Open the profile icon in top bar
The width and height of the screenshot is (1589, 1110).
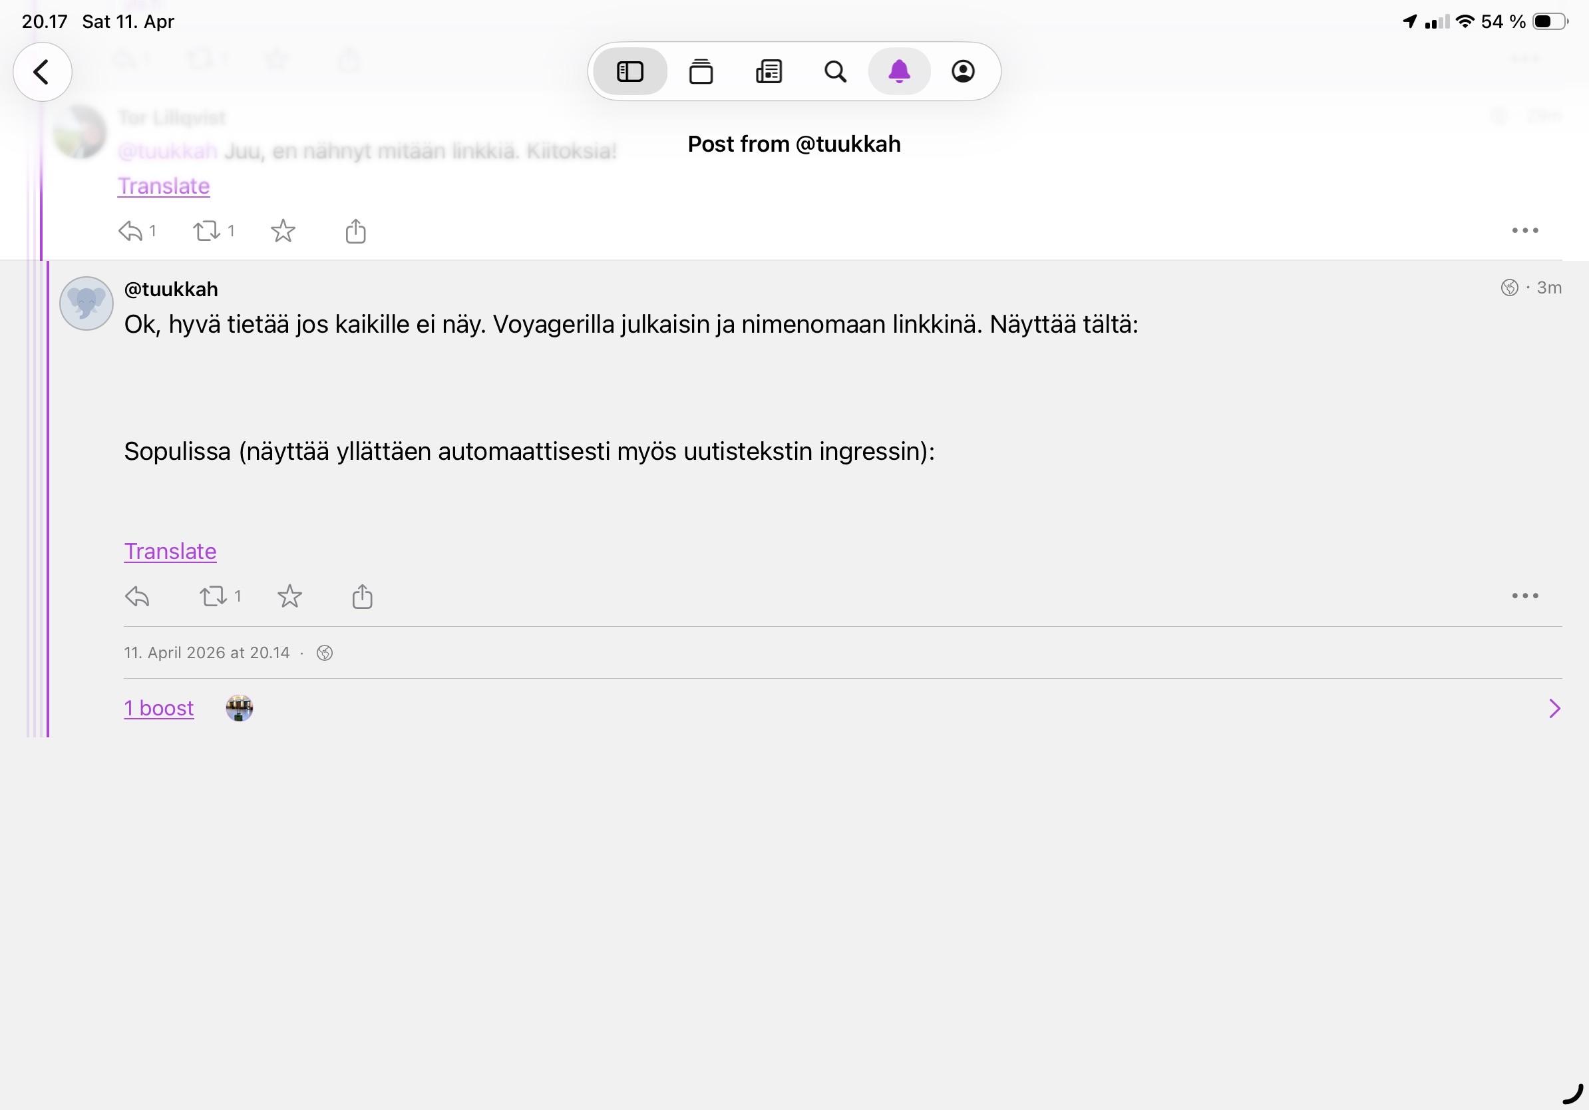(x=964, y=71)
